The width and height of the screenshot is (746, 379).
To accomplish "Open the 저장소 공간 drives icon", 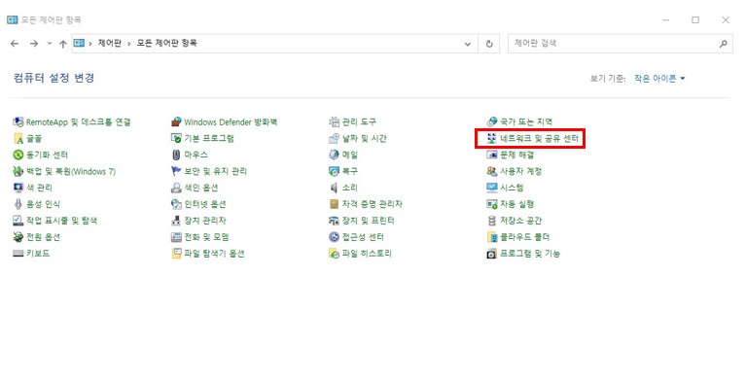I will (x=492, y=221).
